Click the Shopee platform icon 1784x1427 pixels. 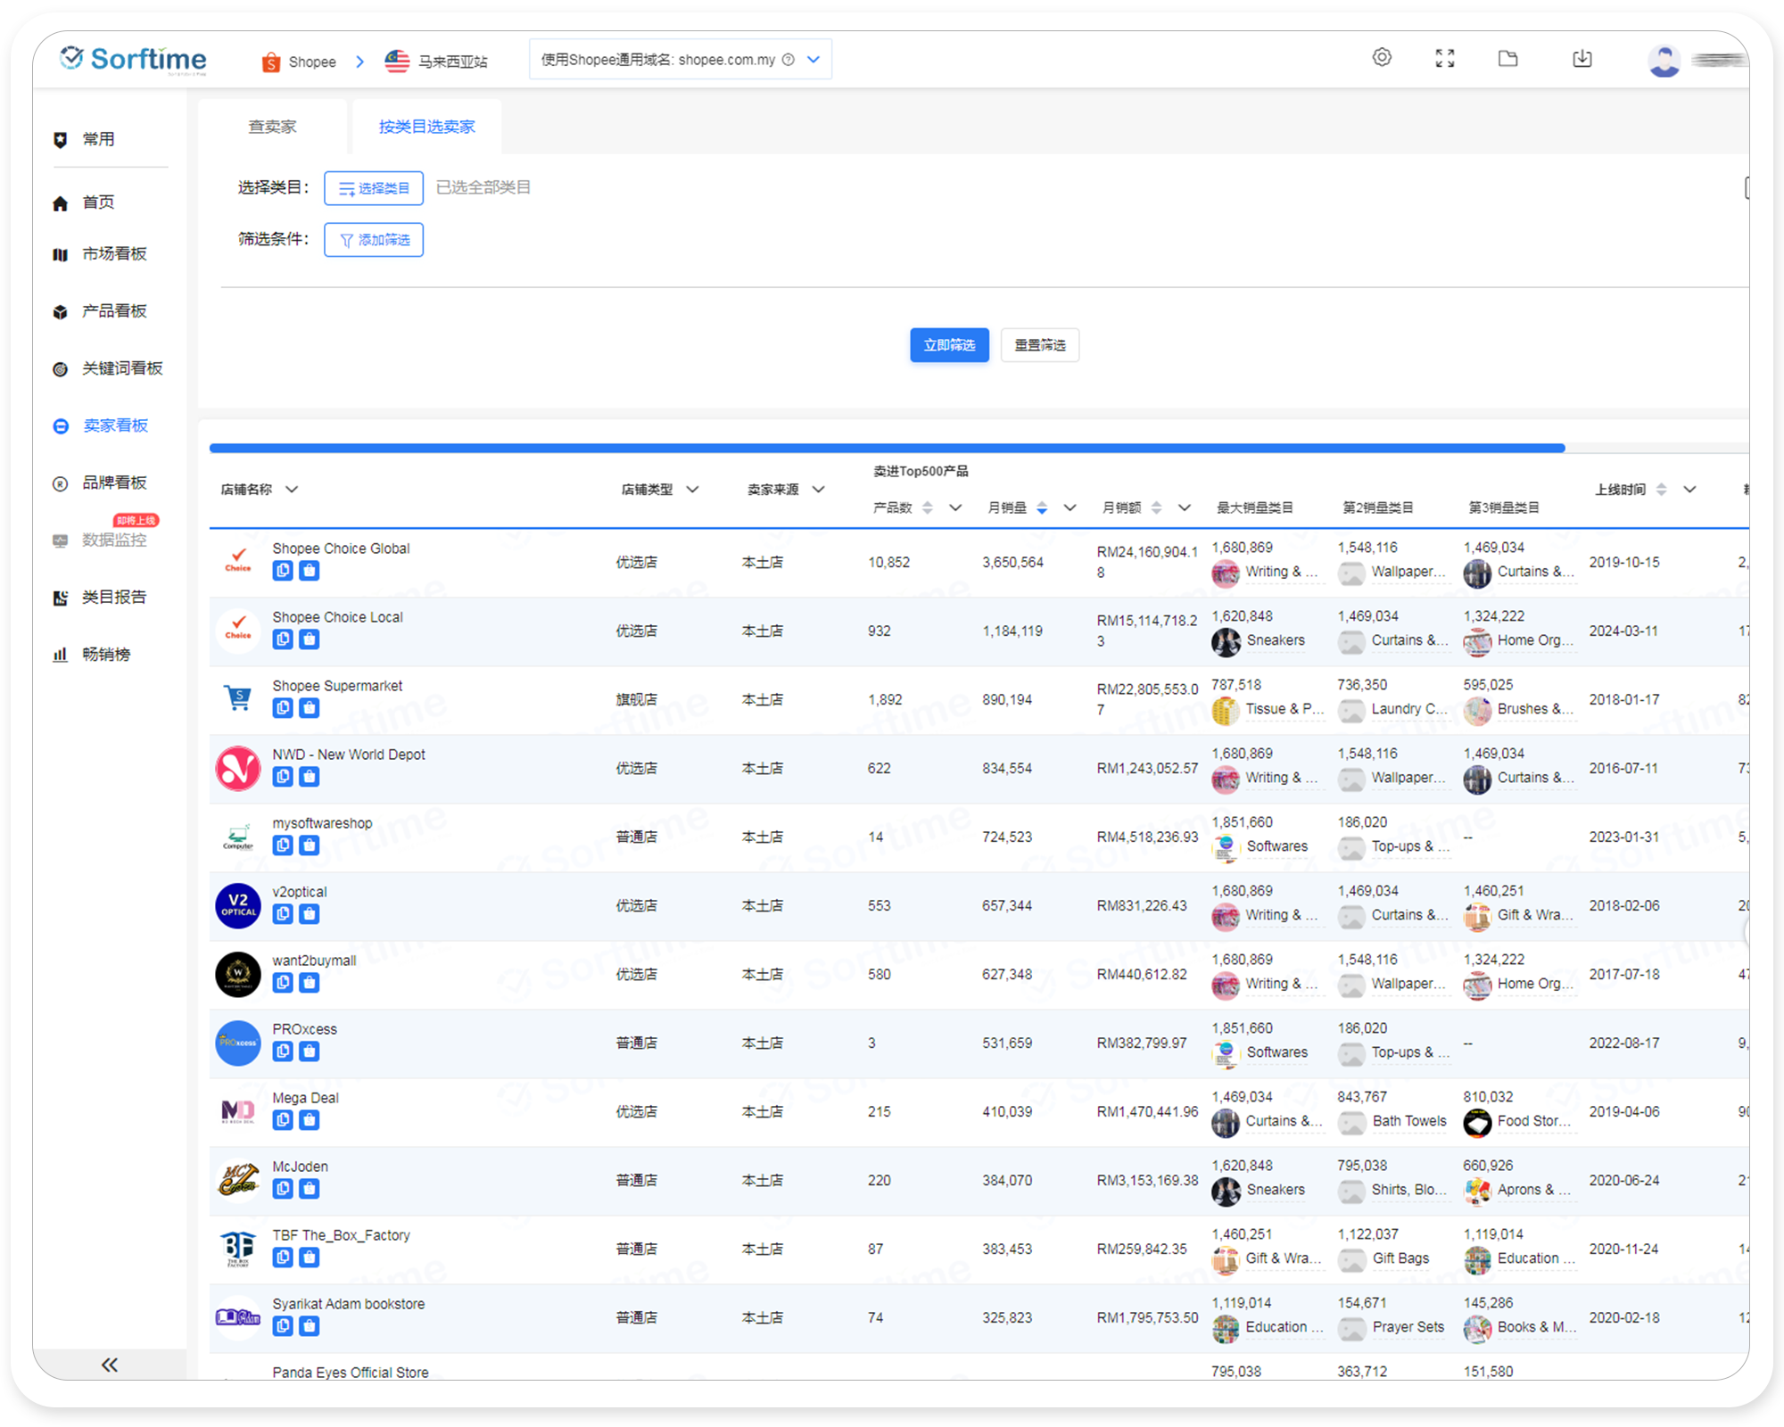(271, 62)
